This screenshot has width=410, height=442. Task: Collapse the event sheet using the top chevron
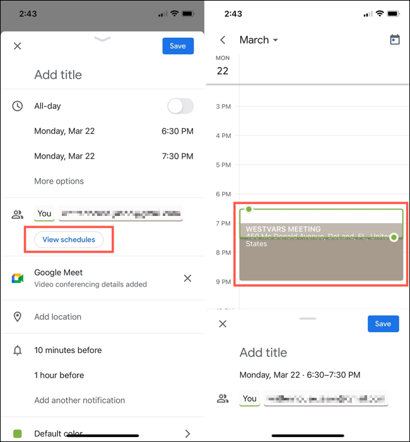pyautogui.click(x=102, y=39)
